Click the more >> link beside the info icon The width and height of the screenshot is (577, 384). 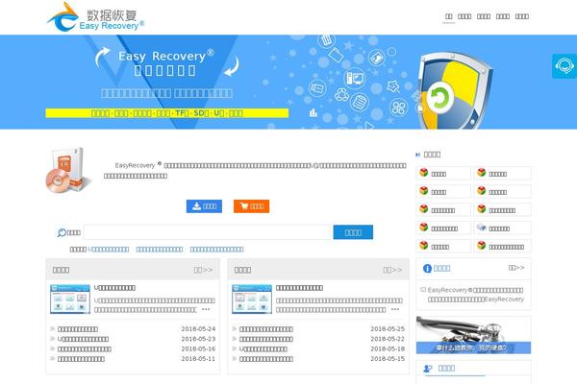click(516, 268)
